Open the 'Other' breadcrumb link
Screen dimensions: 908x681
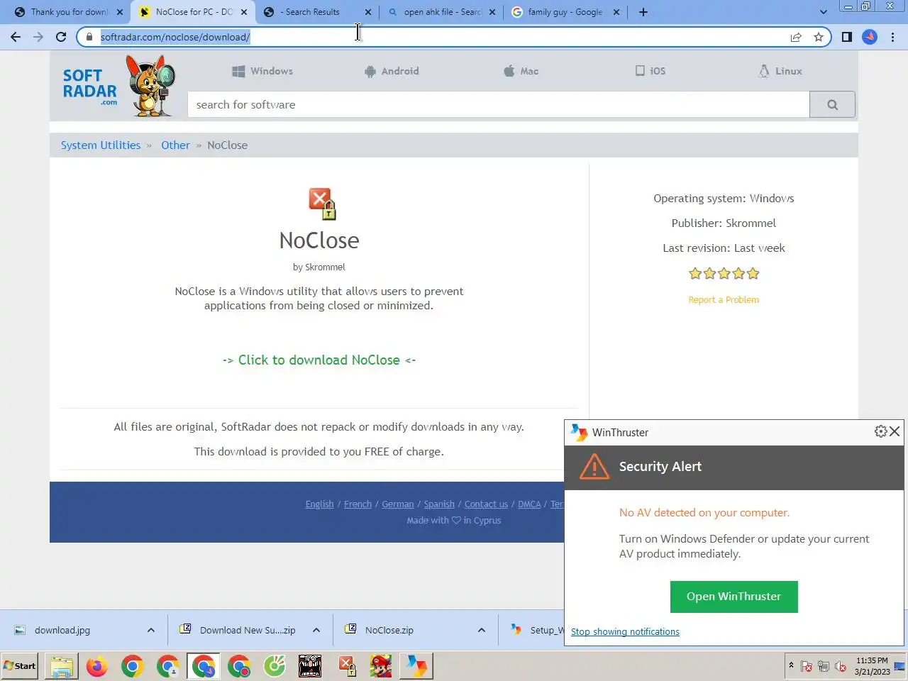coord(175,145)
